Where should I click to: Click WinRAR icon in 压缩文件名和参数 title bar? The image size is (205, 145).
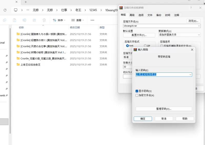121,8
